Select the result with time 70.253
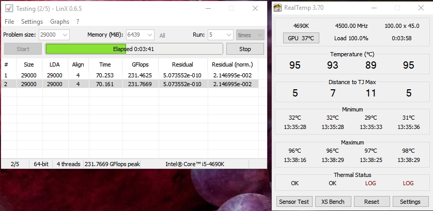Image resolution: width=433 pixels, height=211 pixels. [130, 75]
